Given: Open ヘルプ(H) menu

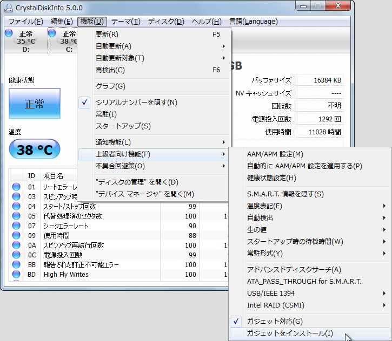Looking at the screenshot, I should coord(207,22).
